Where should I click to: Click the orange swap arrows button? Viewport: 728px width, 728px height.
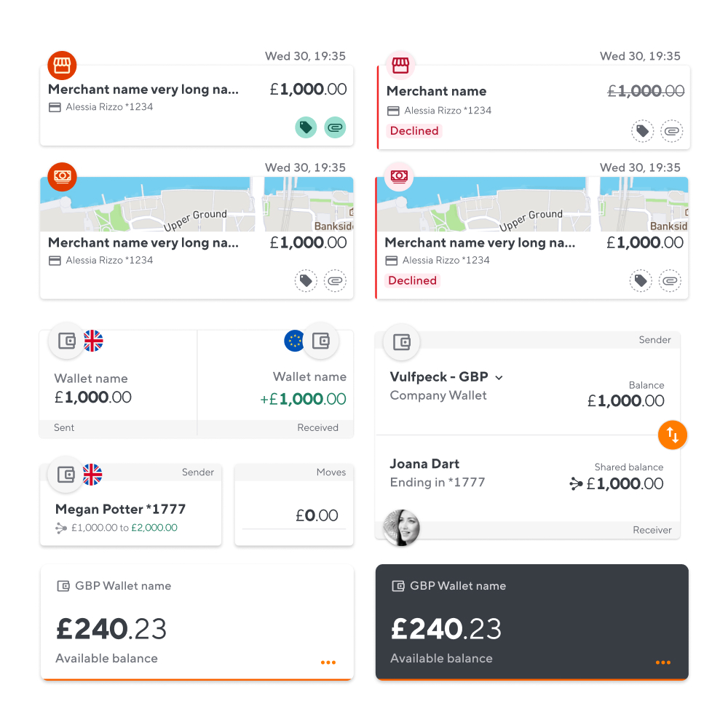pyautogui.click(x=673, y=435)
